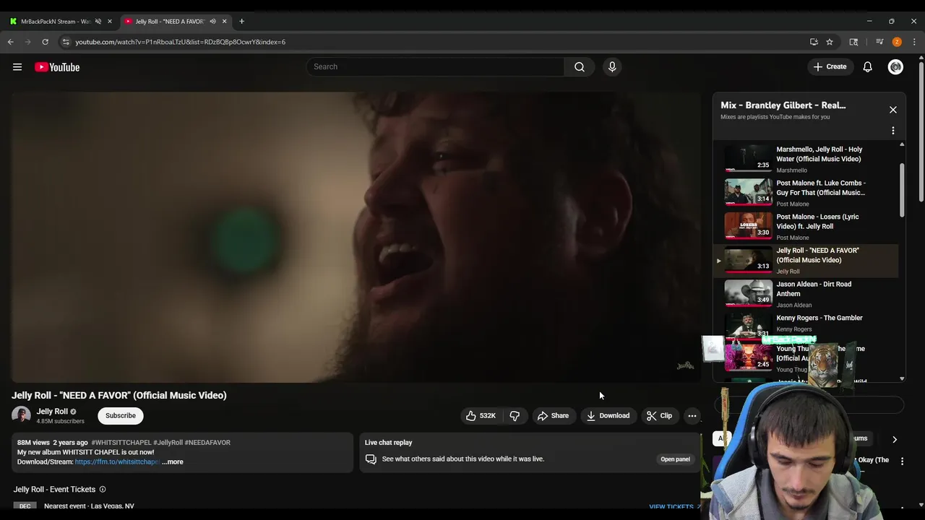Click the #WHITSITTCHAPEL hashtag

(x=121, y=443)
